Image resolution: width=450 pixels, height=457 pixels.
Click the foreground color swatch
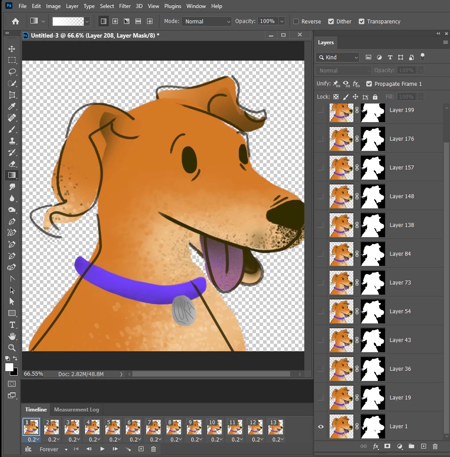[x=9, y=367]
